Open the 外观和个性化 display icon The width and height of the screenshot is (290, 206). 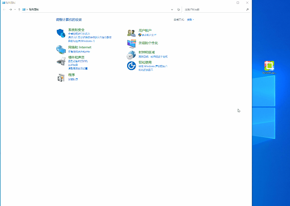click(x=131, y=43)
